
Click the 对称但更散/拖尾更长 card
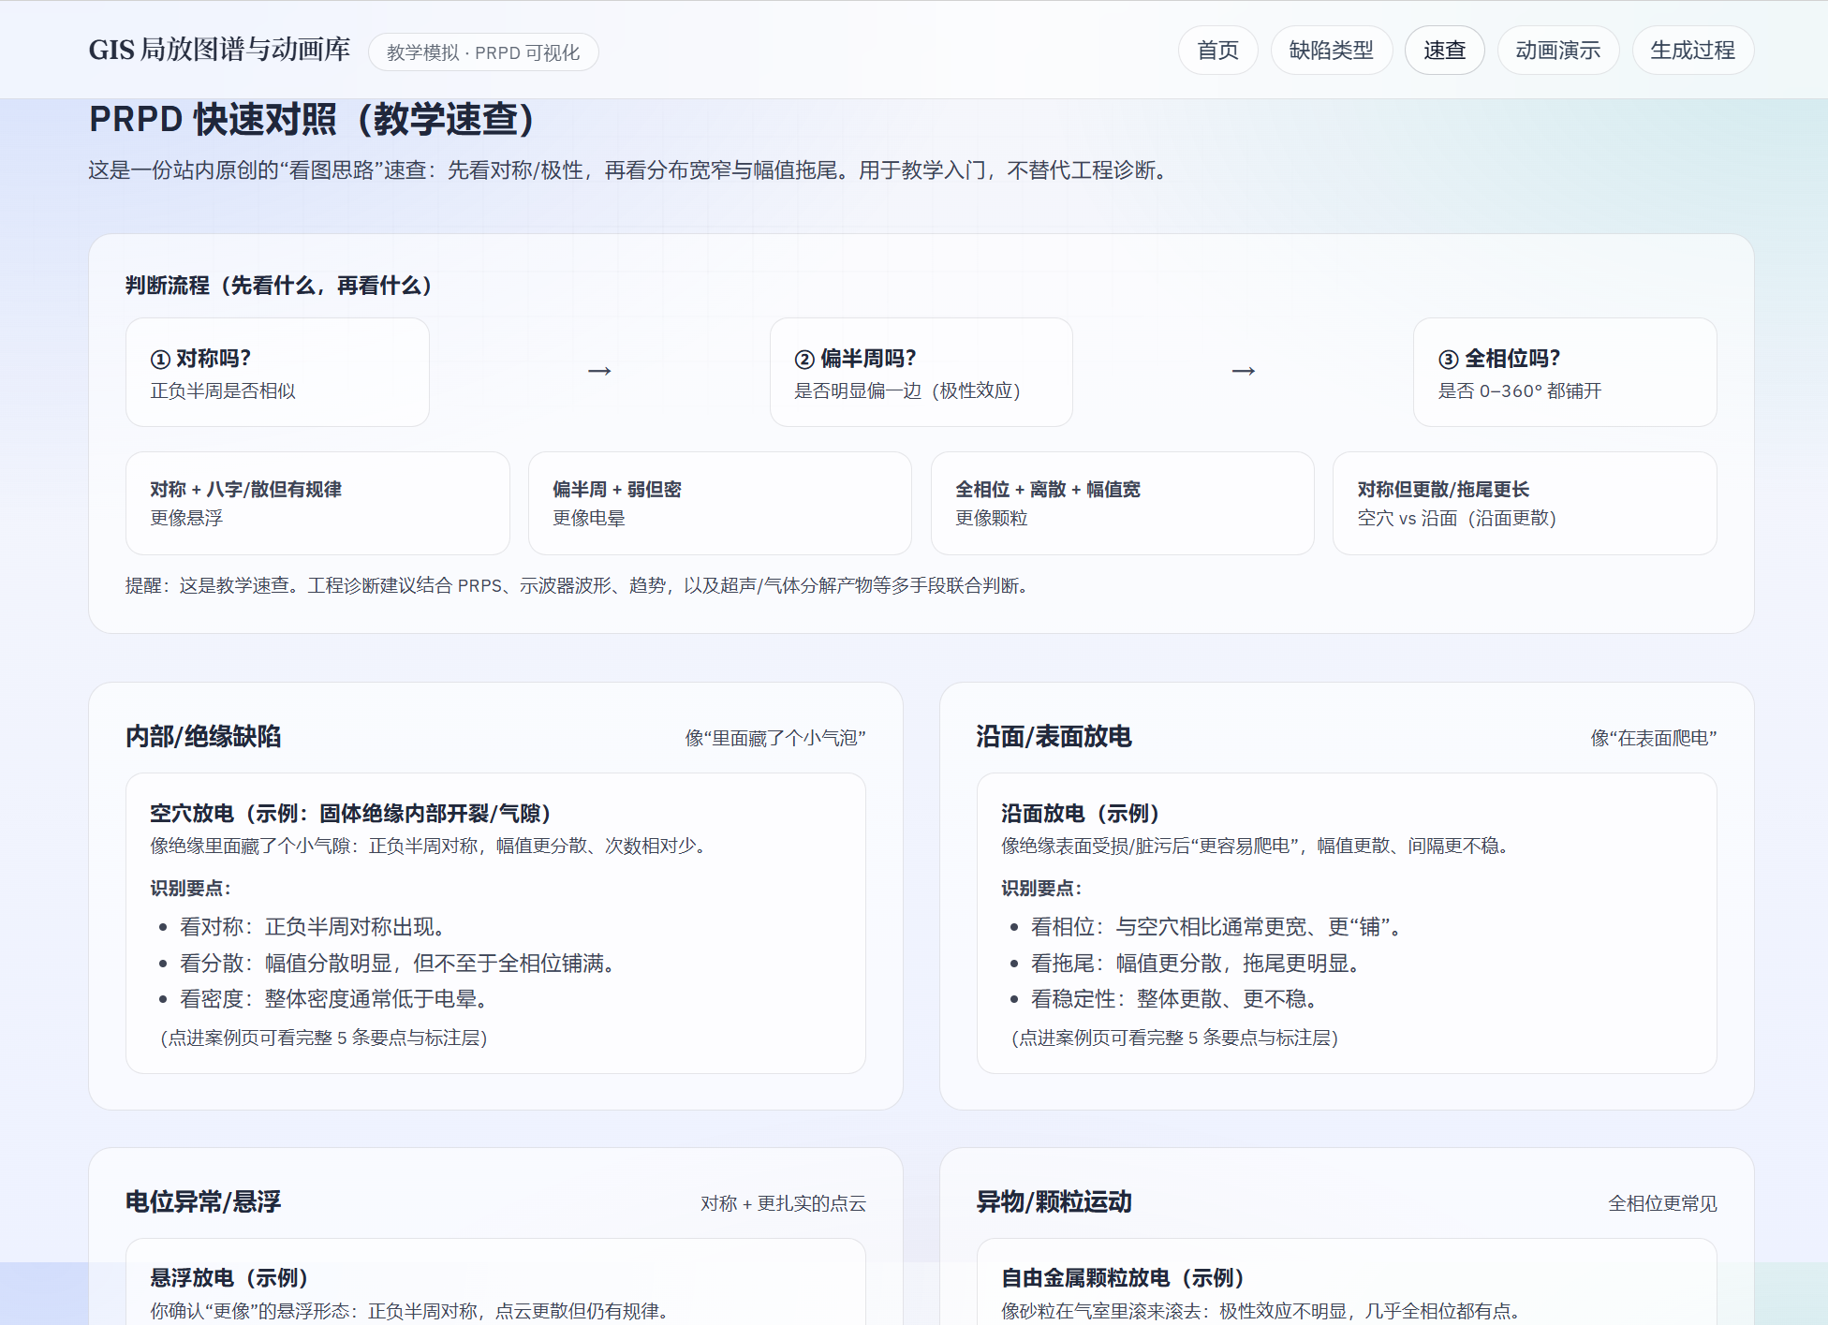1525,503
